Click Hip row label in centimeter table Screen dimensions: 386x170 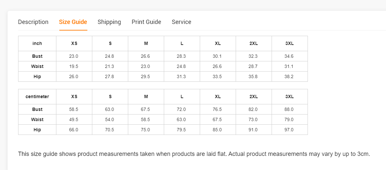pyautogui.click(x=37, y=130)
